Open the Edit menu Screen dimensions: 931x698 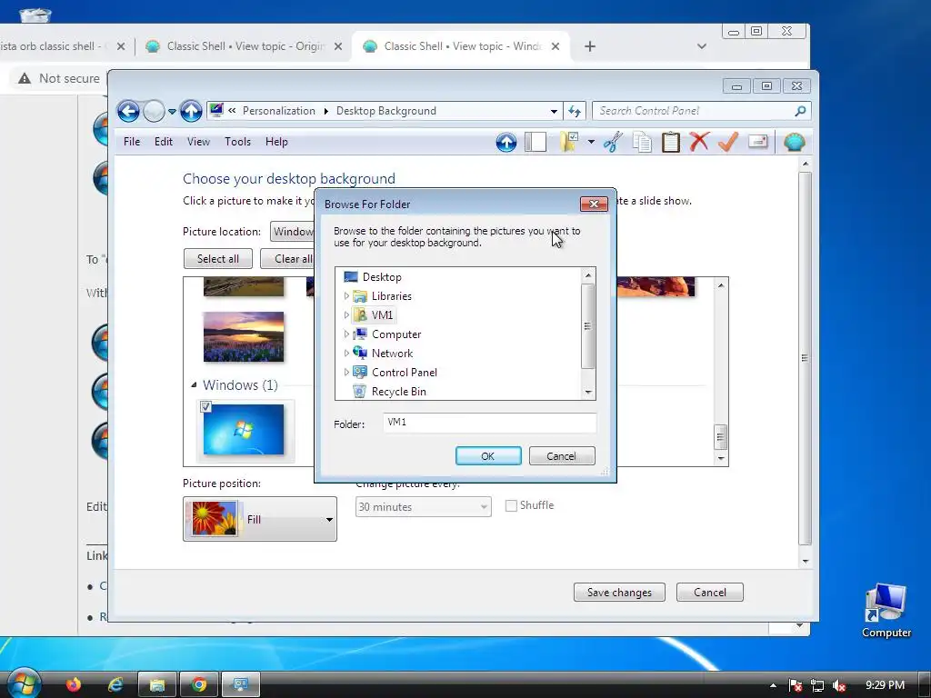(x=164, y=142)
